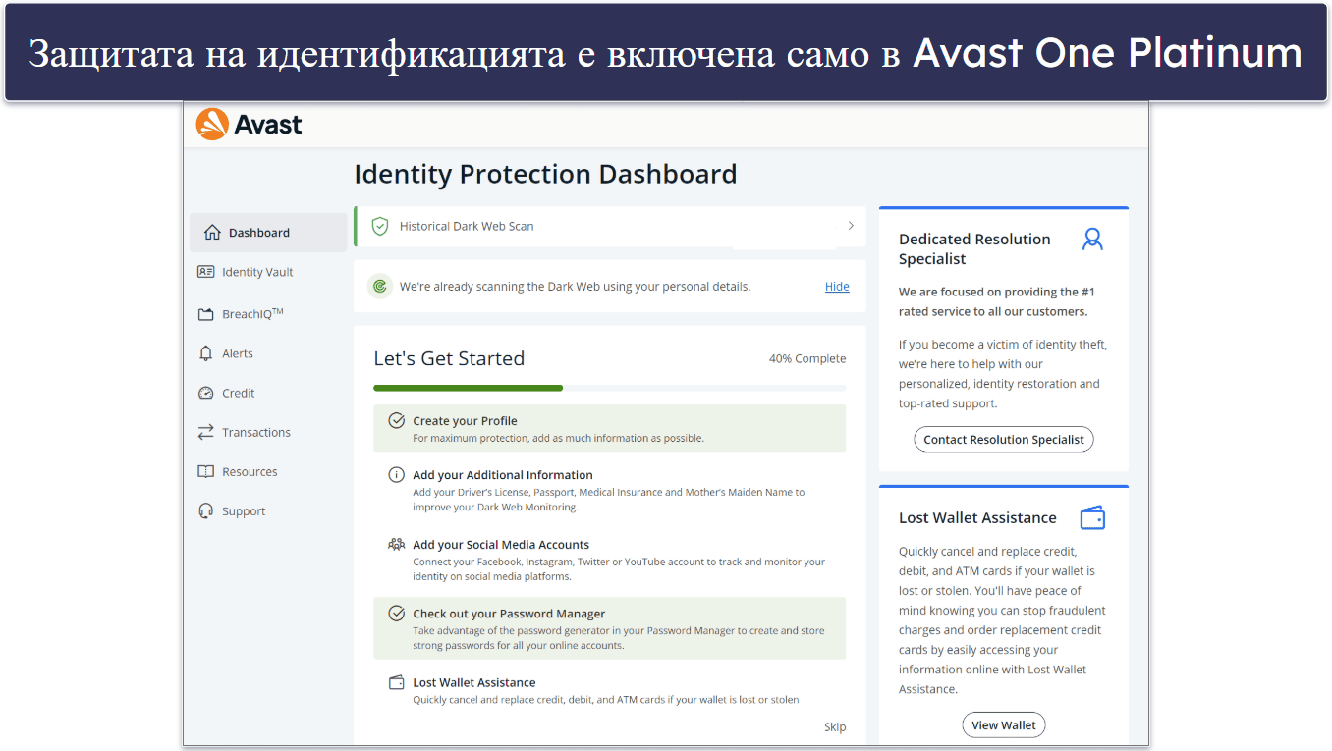Click the Transactions arrows icon
The width and height of the screenshot is (1332, 751).
pyautogui.click(x=205, y=432)
